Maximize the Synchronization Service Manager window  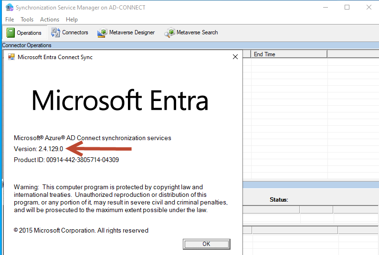click(347, 8)
